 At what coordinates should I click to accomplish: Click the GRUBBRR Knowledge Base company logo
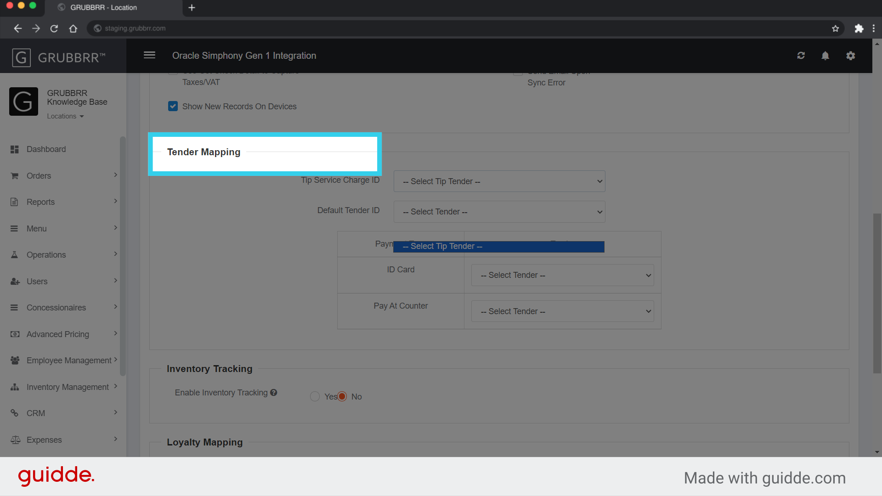click(x=23, y=101)
